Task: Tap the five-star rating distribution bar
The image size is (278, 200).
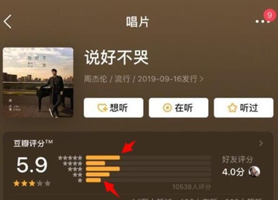Action: pyautogui.click(x=148, y=157)
